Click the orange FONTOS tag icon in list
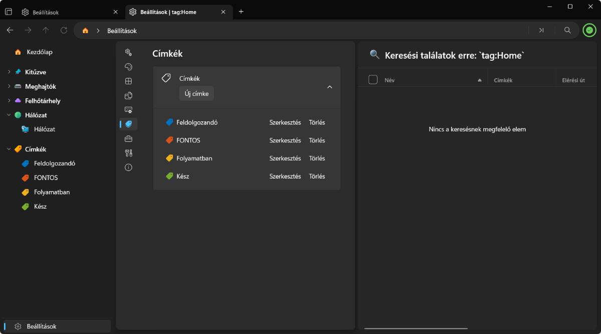The height and width of the screenshot is (334, 601). pos(169,140)
